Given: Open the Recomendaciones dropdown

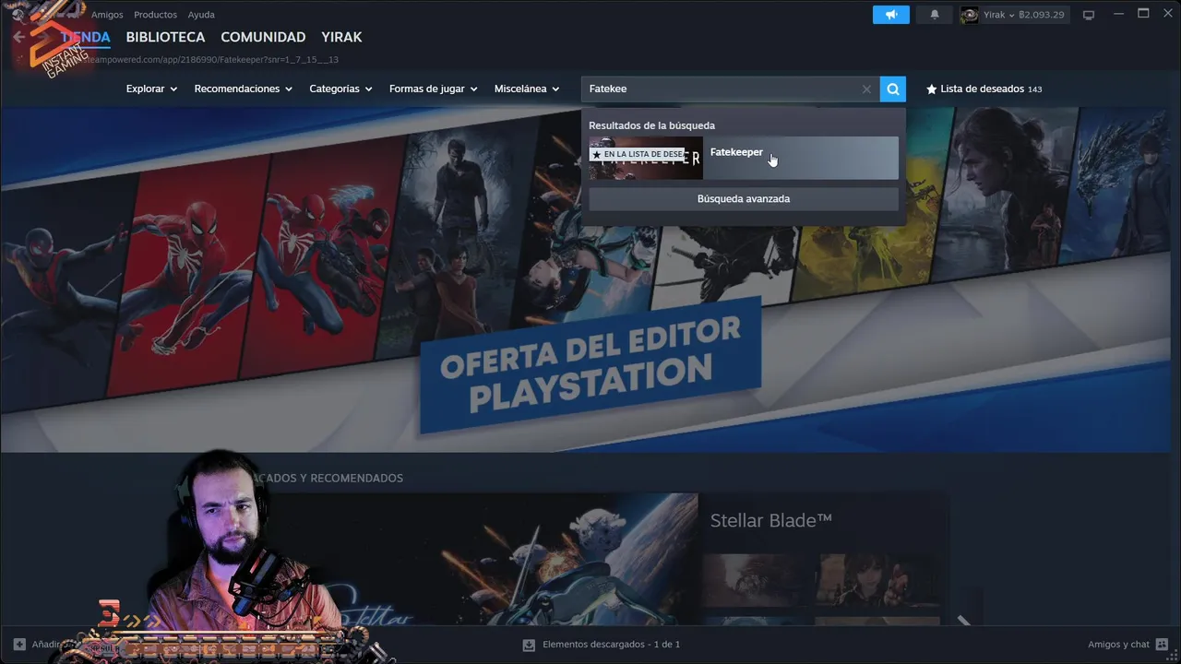Looking at the screenshot, I should tap(243, 89).
